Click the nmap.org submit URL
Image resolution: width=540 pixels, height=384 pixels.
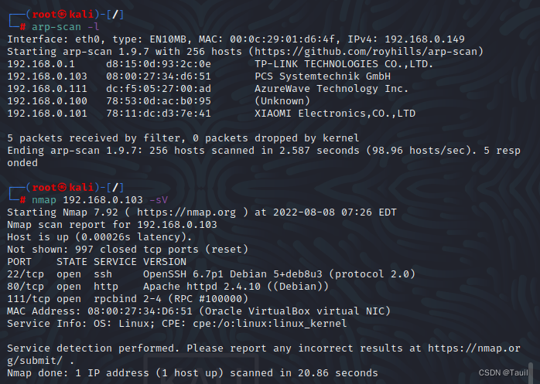coord(480,348)
